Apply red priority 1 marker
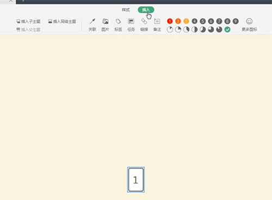This screenshot has width=272, height=200. (170, 21)
